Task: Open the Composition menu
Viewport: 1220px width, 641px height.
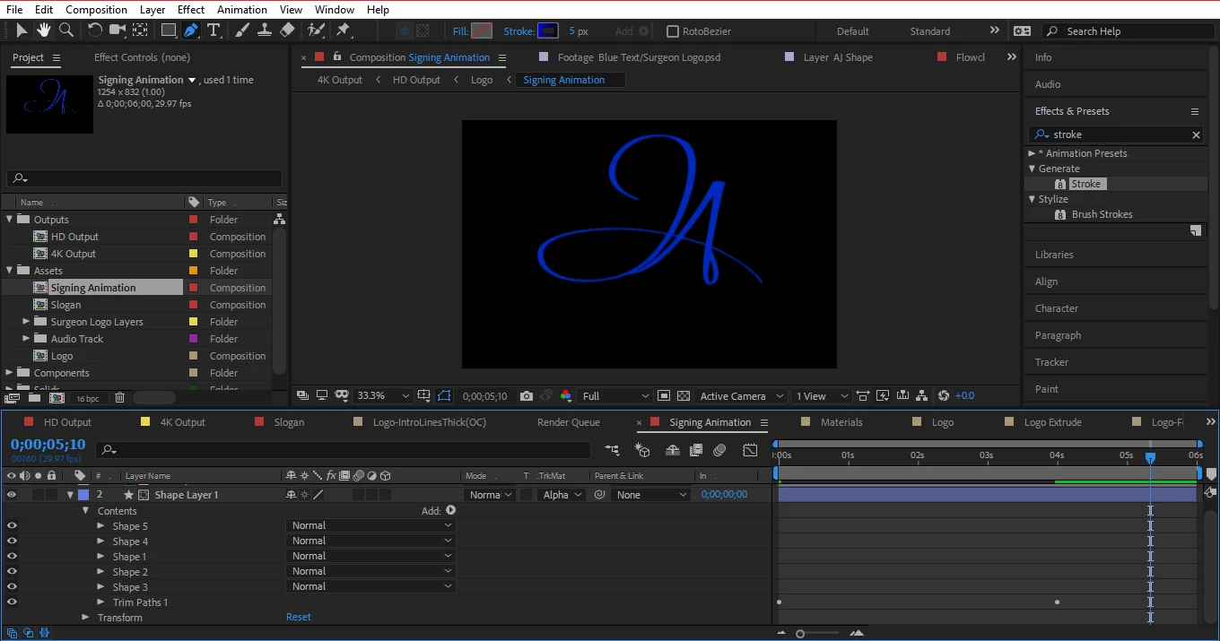Action: (96, 10)
